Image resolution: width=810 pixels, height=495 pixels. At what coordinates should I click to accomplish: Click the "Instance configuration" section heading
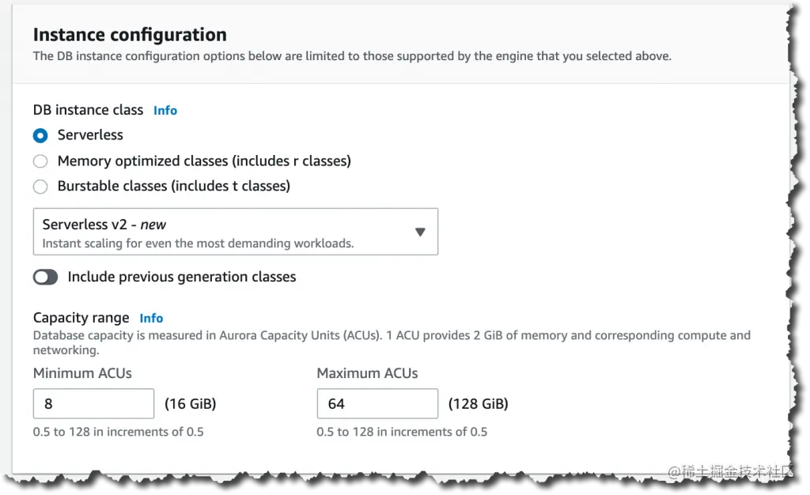pyautogui.click(x=130, y=35)
